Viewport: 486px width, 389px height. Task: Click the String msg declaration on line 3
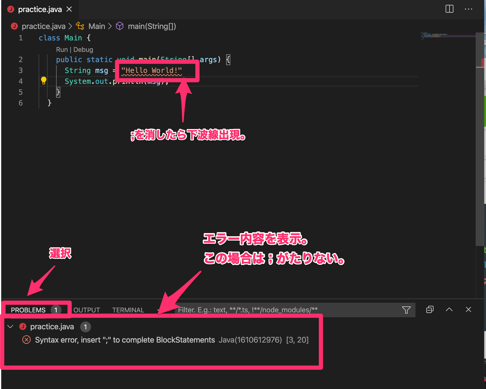[86, 71]
